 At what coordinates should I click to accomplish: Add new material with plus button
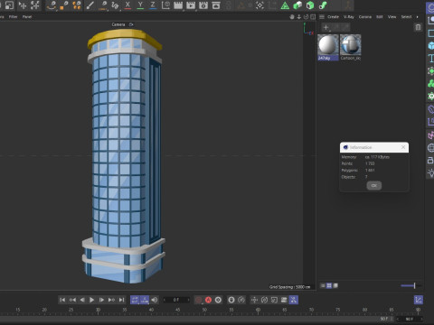[325, 27]
